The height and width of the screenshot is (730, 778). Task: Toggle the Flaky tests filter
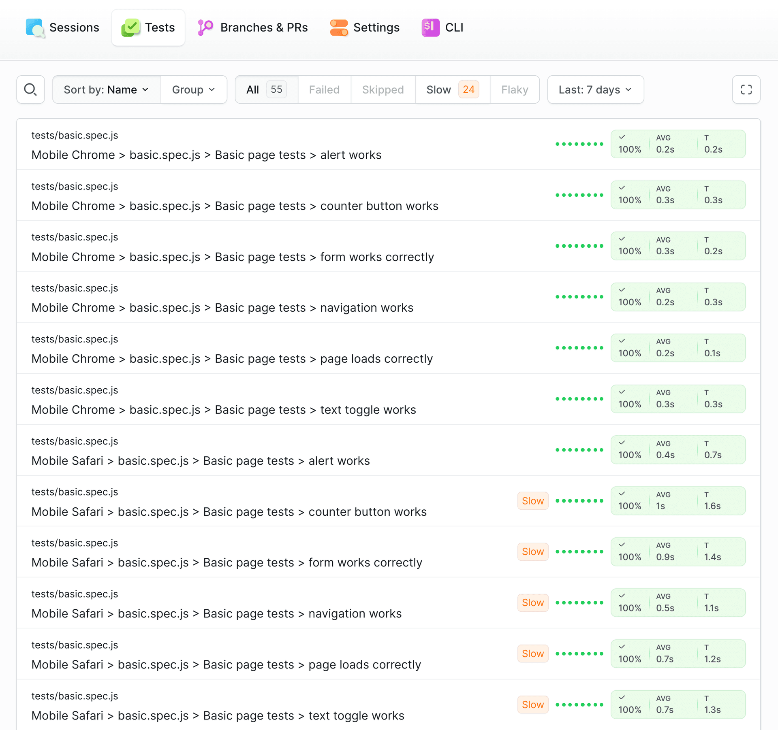click(515, 89)
